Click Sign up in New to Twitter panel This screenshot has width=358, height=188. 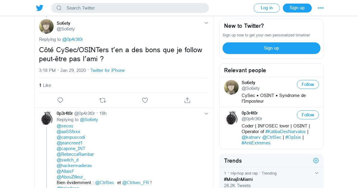271,48
